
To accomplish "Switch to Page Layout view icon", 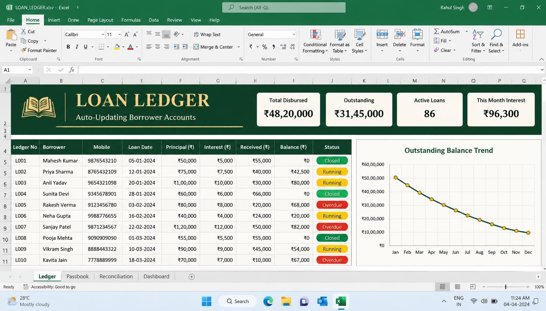I will click(458, 287).
